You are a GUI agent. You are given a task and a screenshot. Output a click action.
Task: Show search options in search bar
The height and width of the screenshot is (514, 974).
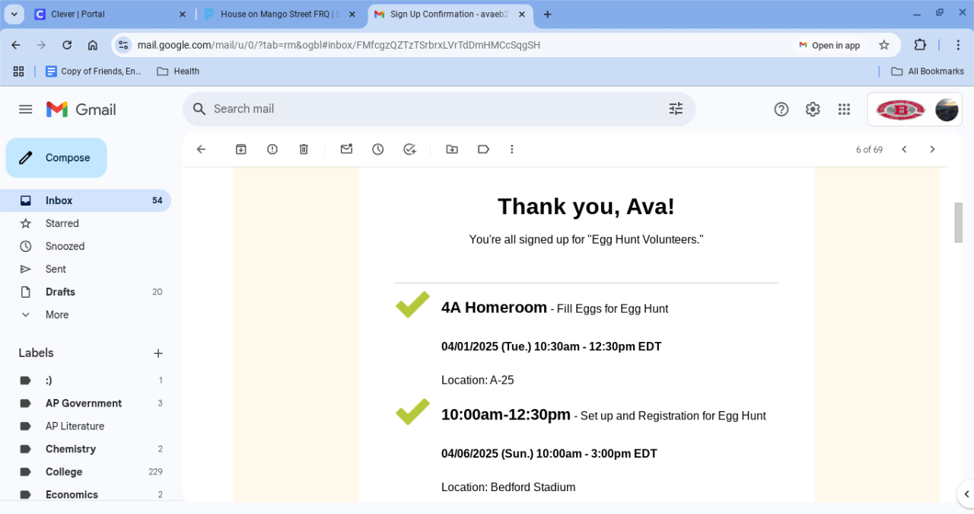(676, 109)
